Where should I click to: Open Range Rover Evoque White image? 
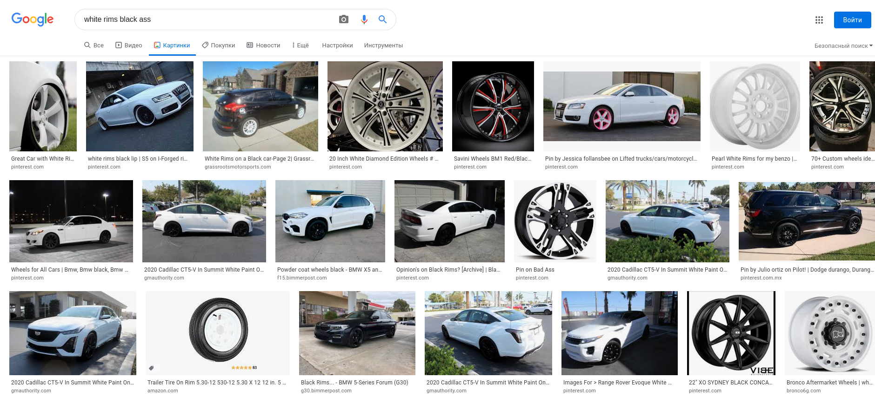click(x=620, y=333)
